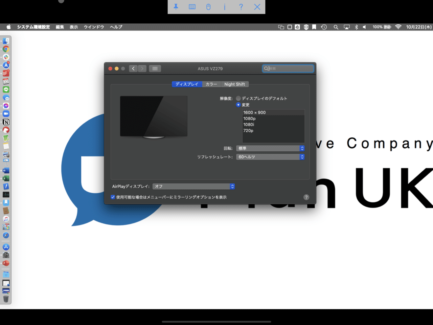Viewport: 433px width, 325px height.
Task: Open info from the remote toolbar
Action: click(x=225, y=7)
